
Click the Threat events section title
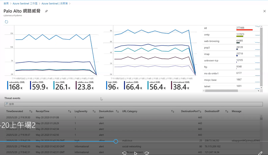click(x=12, y=98)
